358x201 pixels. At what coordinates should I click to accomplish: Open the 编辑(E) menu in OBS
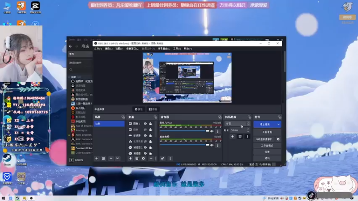pos(108,49)
